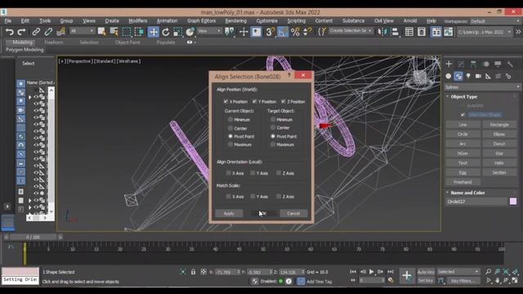
Task: Toggle the Spinner Snap icon
Action: tap(307, 32)
